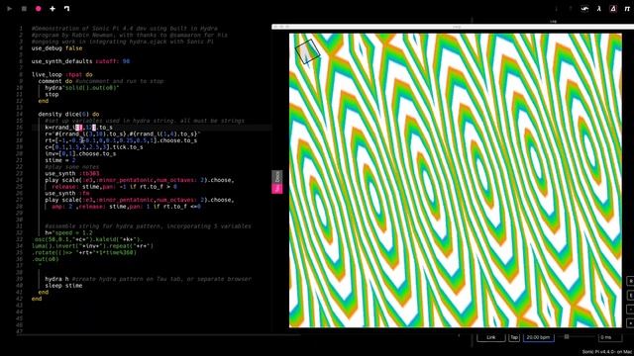This screenshot has height=356, width=634.
Task: Click 'use_debug false' code line
Action: tap(57, 48)
